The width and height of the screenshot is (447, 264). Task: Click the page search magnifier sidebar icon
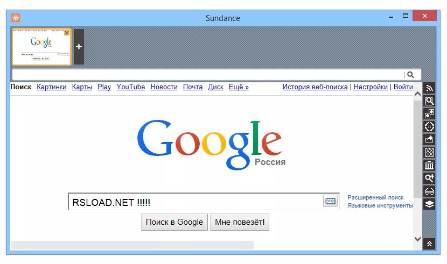[x=429, y=101]
